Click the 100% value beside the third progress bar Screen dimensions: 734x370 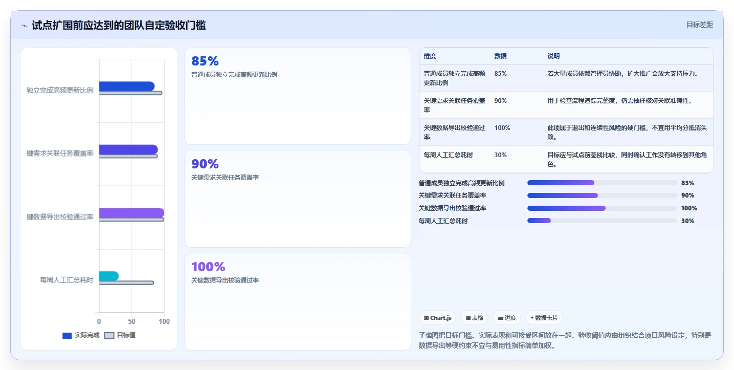[689, 208]
